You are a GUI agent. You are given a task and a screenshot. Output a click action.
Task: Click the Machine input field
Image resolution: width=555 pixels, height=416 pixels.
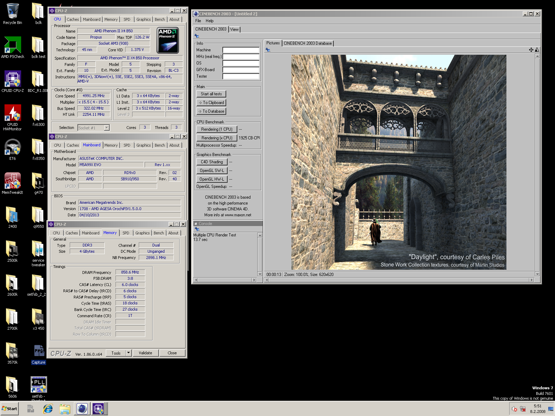tap(241, 50)
